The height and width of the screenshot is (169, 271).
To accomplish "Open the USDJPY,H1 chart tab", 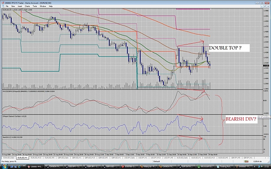I will 143,158.
